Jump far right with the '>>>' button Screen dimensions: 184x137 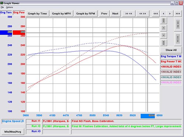(x=178, y=14)
